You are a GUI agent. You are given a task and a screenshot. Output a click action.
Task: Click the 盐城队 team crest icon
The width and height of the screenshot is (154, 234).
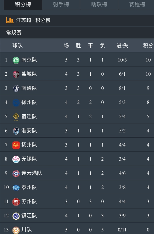[16, 74]
